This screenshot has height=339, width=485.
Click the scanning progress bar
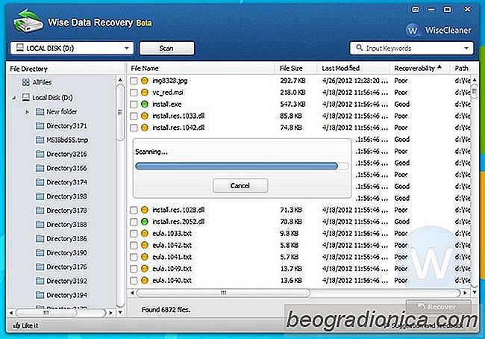242,167
